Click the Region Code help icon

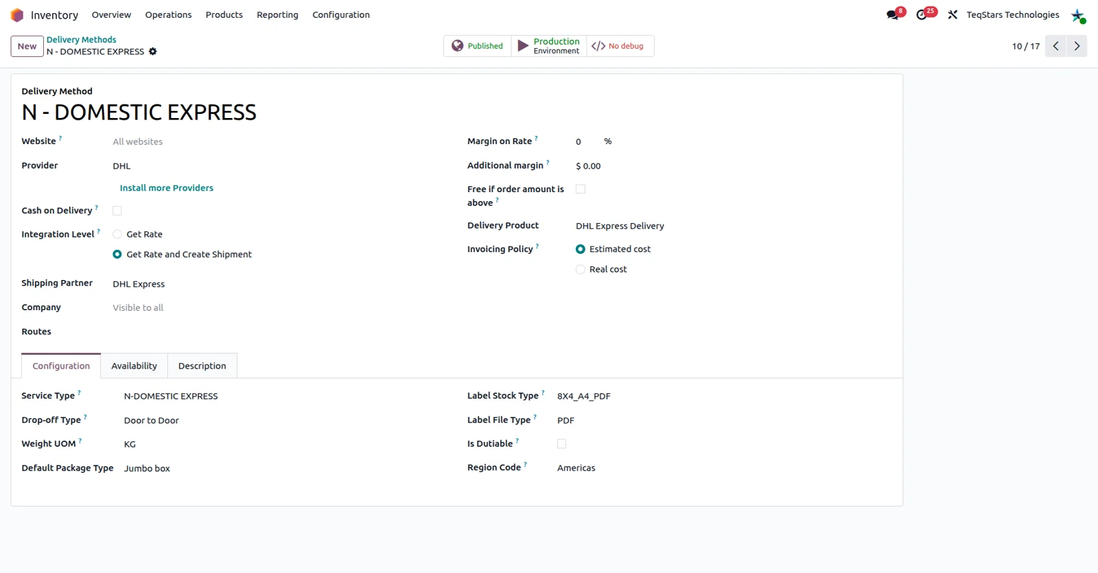pyautogui.click(x=526, y=465)
